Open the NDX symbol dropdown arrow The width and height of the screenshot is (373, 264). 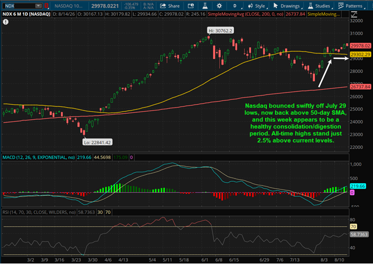(38, 6)
